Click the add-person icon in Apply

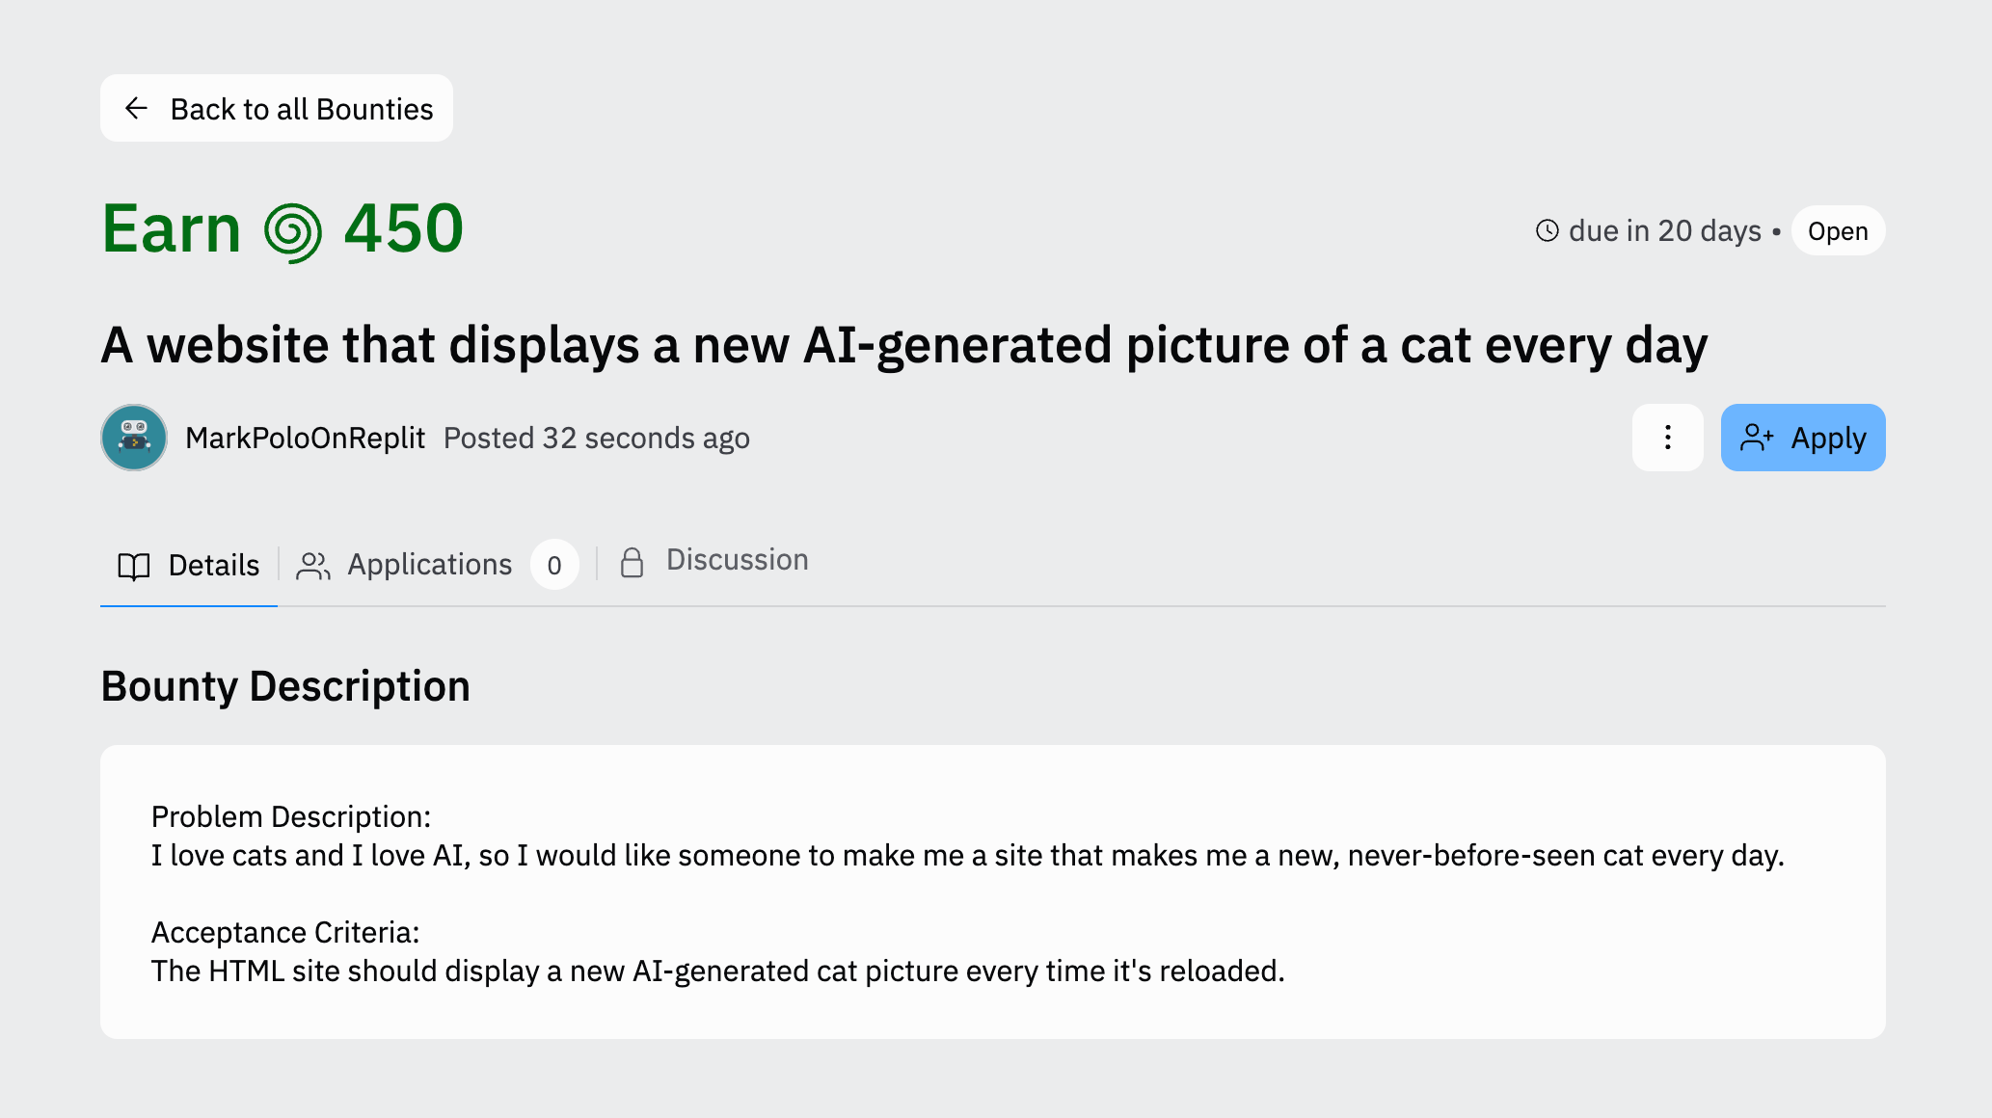tap(1757, 439)
